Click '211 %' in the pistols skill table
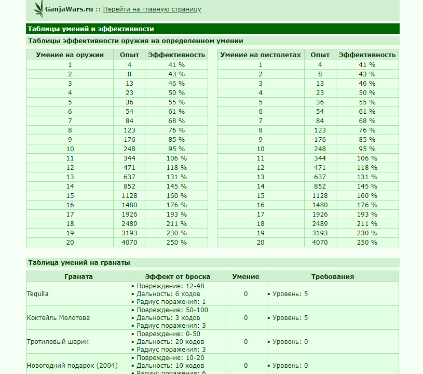 (367, 224)
